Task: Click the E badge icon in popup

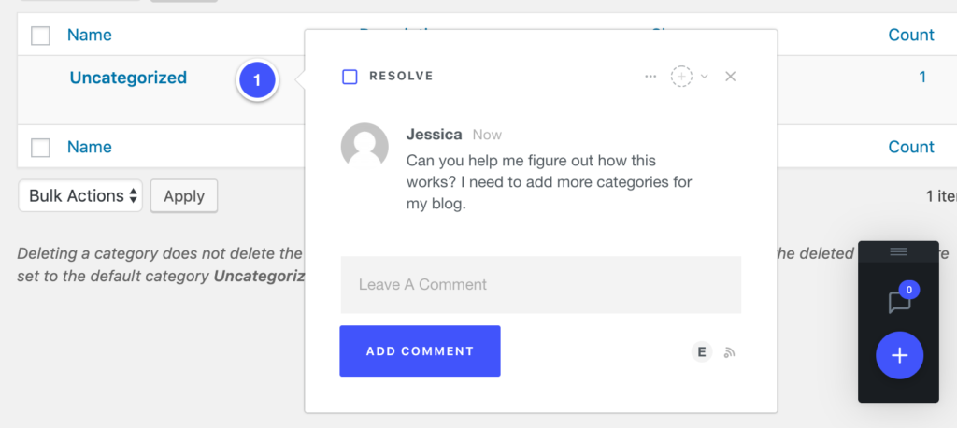Action: 702,351
